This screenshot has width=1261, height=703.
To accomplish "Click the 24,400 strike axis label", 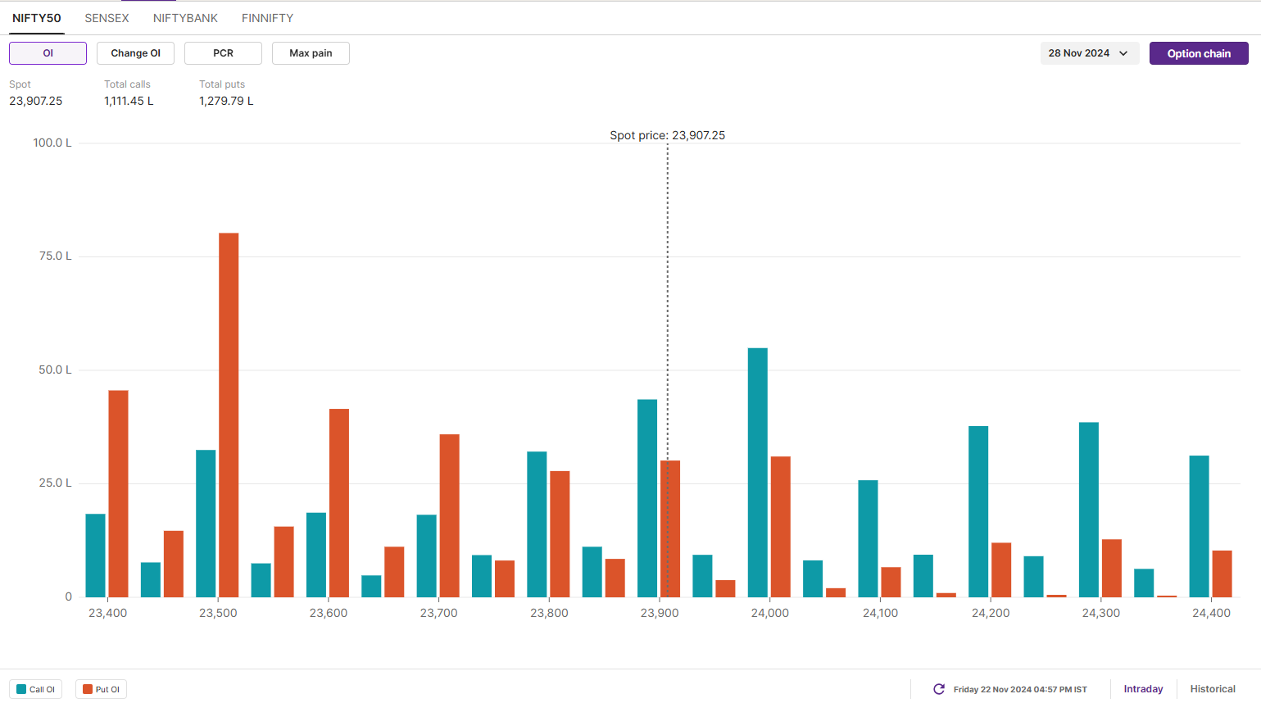I will [x=1211, y=613].
